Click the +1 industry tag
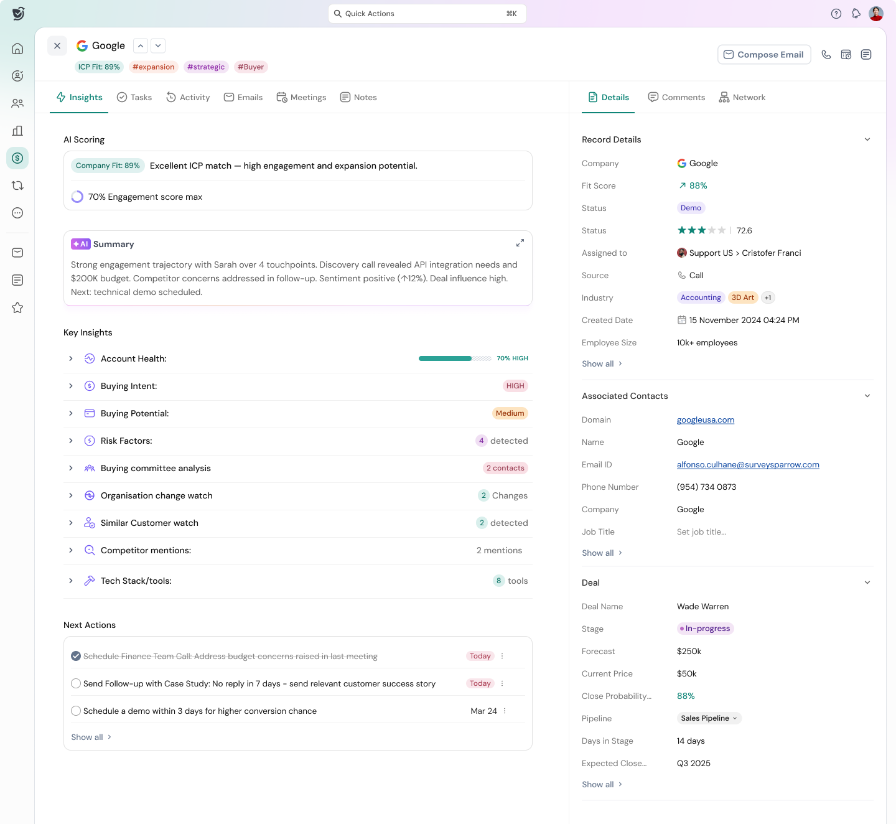Viewport: 896px width, 824px height. coord(768,297)
